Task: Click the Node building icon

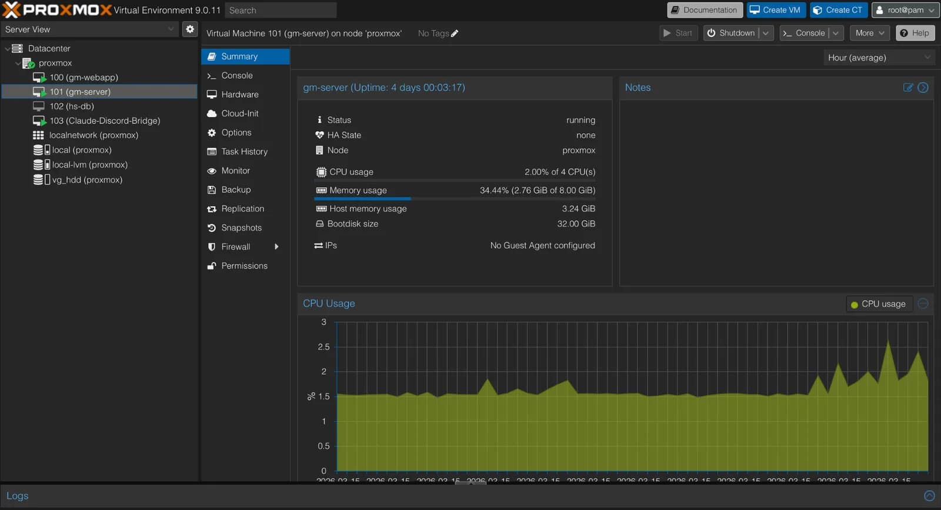Action: [319, 151]
